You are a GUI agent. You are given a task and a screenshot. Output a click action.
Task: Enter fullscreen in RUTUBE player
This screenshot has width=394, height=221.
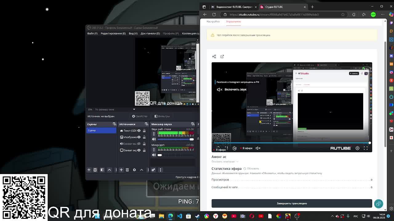click(x=366, y=148)
